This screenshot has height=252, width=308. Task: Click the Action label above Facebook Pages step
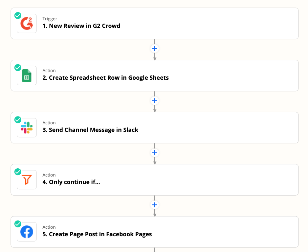pos(49,227)
